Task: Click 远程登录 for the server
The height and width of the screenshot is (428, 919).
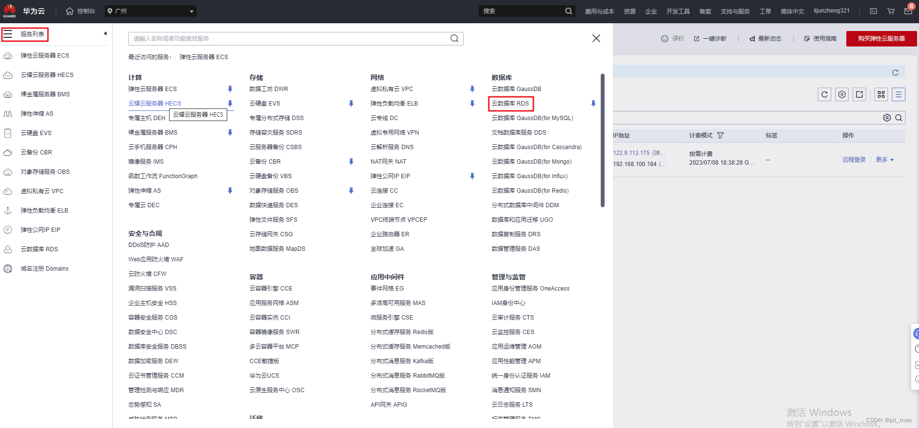Action: 854,160
